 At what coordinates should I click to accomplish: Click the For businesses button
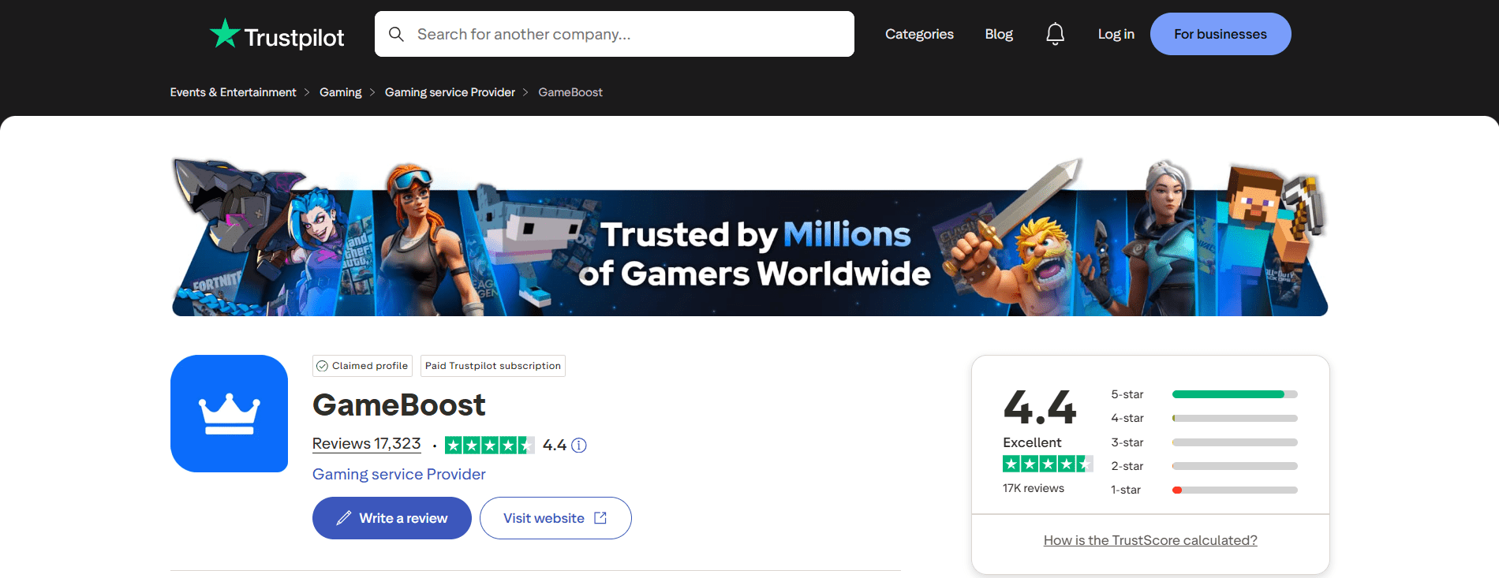click(1220, 34)
